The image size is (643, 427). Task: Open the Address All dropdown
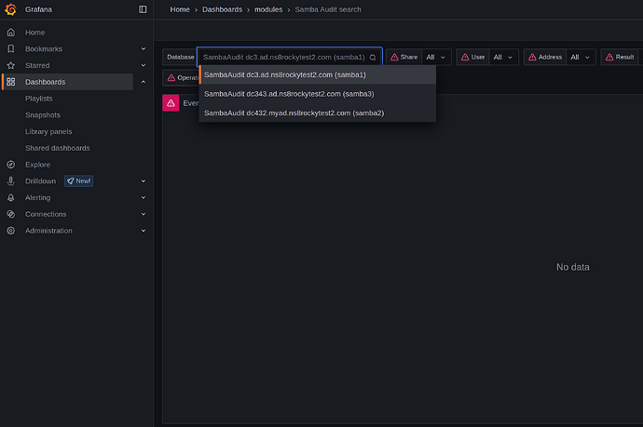point(581,57)
